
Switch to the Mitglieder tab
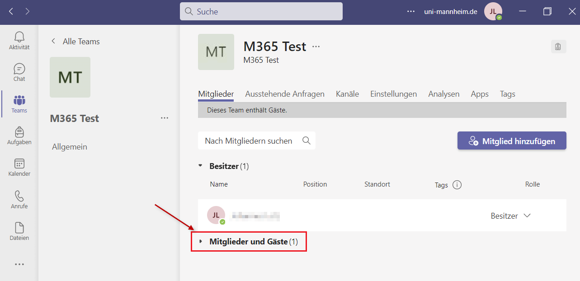216,94
